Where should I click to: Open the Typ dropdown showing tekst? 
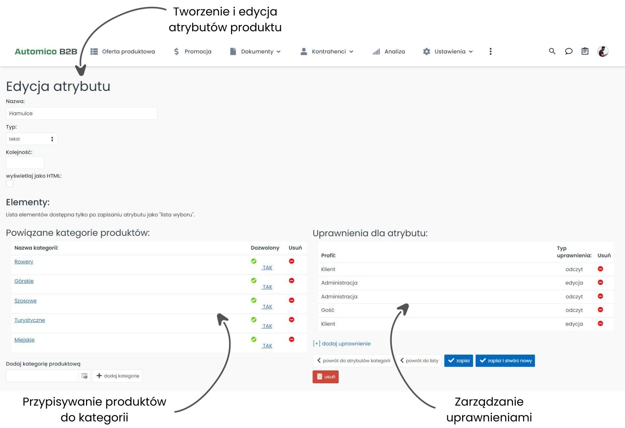[x=32, y=139]
